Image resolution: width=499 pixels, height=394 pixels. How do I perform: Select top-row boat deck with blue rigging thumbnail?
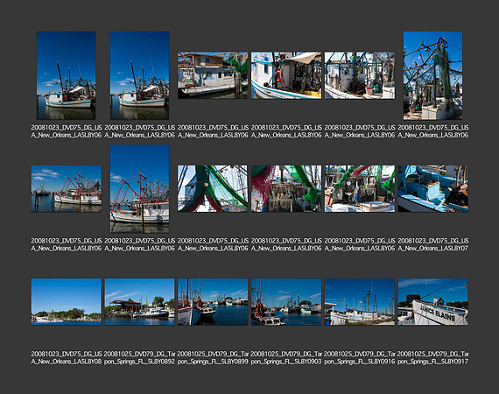(x=360, y=75)
